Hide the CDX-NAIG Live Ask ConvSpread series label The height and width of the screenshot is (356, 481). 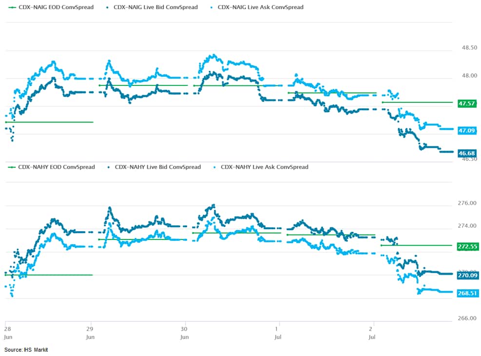(x=260, y=7)
